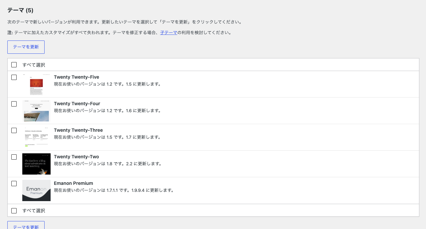The height and width of the screenshot is (229, 426).
Task: Click the bottom すべて選択 label text
Action: (34, 211)
